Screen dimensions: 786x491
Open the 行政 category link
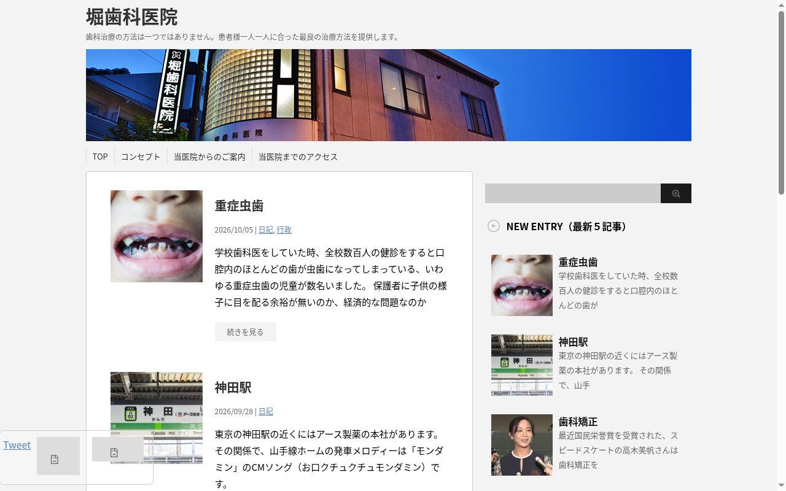[284, 230]
